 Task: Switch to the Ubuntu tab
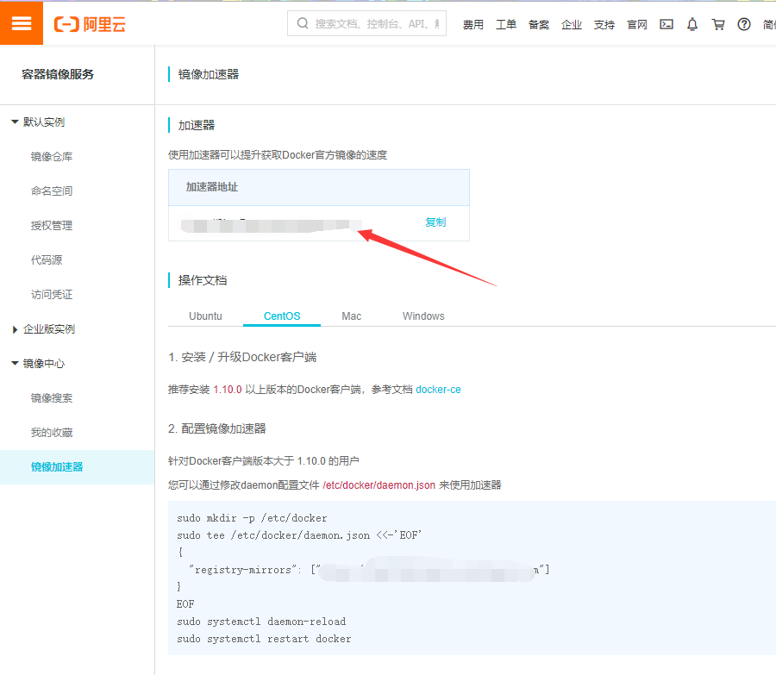click(205, 316)
